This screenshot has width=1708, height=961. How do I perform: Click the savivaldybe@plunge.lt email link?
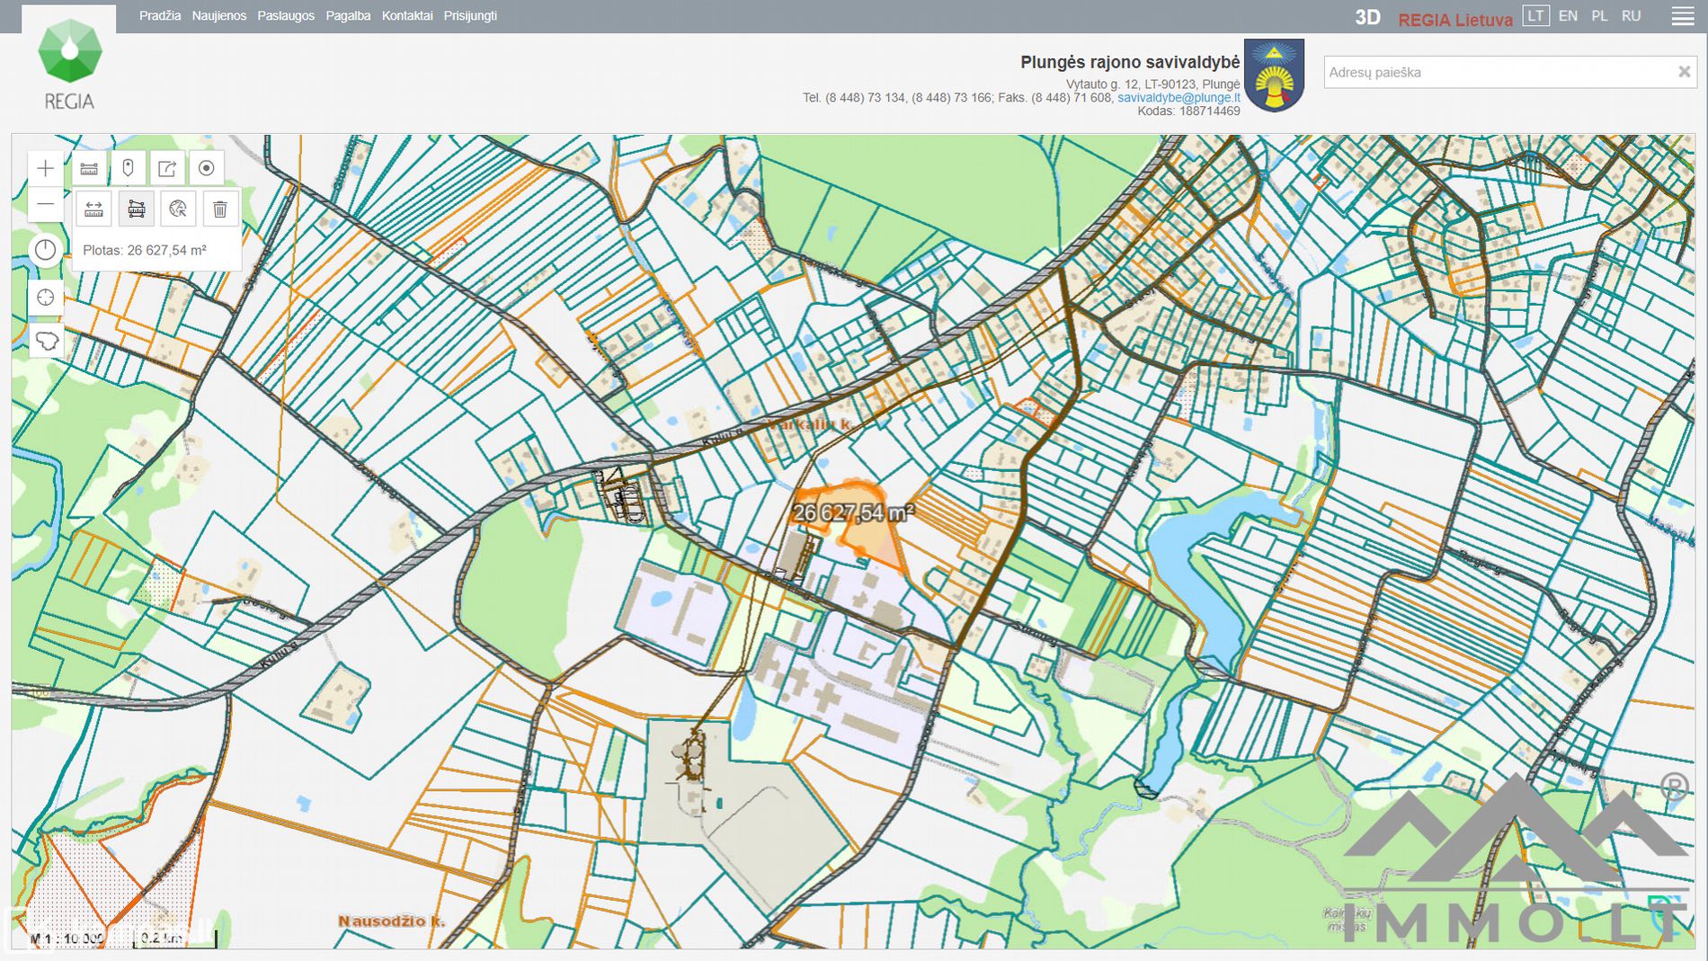[1179, 97]
